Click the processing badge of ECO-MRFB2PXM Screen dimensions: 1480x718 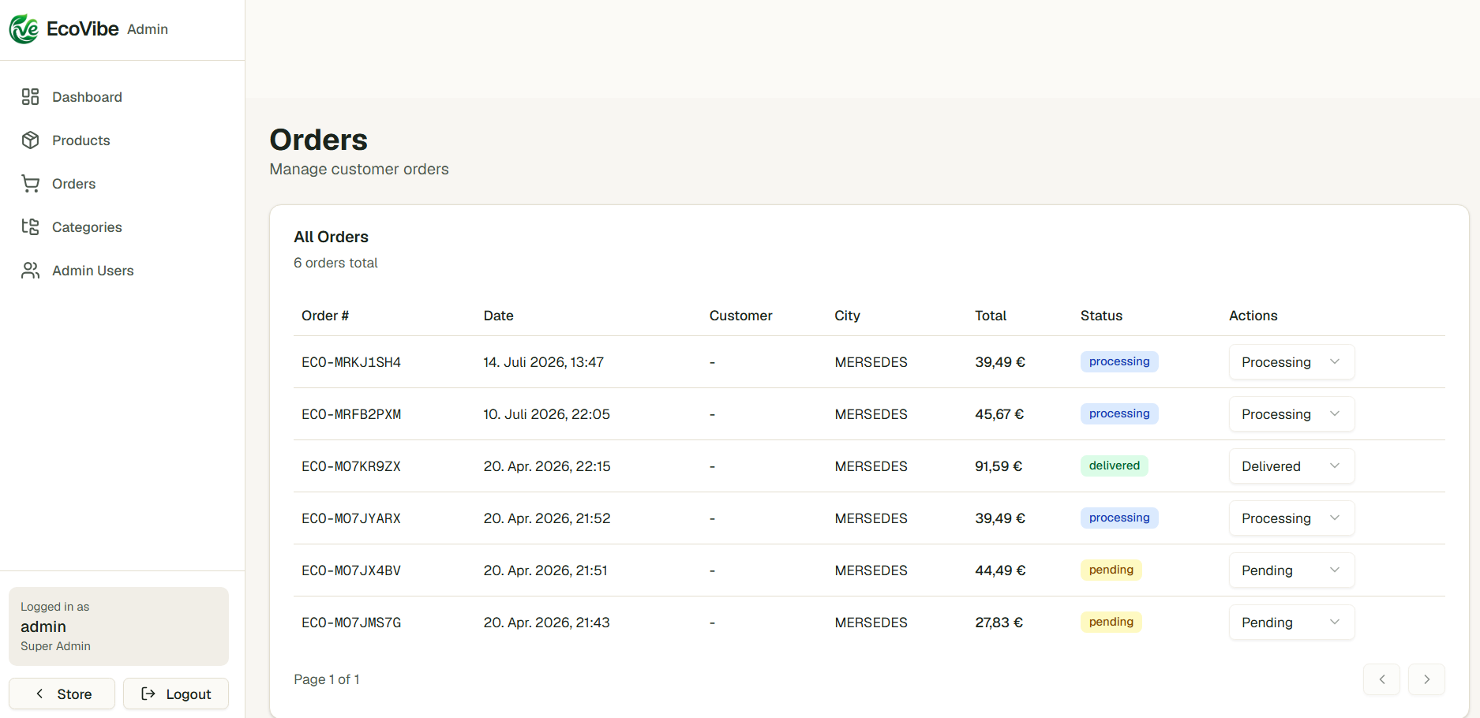coord(1119,413)
